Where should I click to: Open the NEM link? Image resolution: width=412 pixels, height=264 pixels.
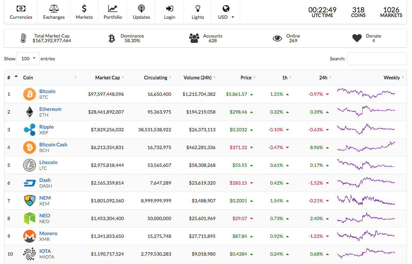point(45,198)
